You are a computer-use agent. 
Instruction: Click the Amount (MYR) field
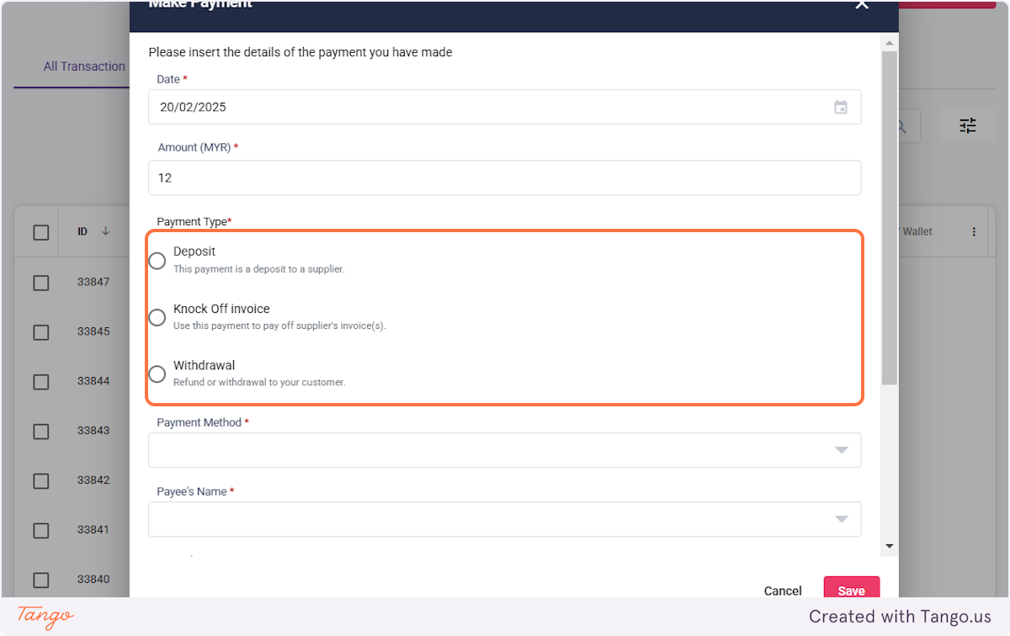(505, 178)
